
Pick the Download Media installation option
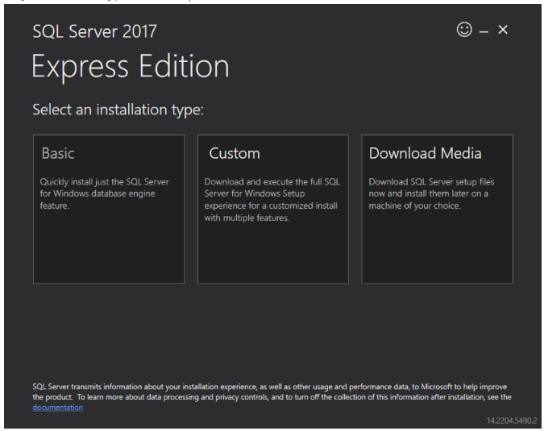click(437, 209)
